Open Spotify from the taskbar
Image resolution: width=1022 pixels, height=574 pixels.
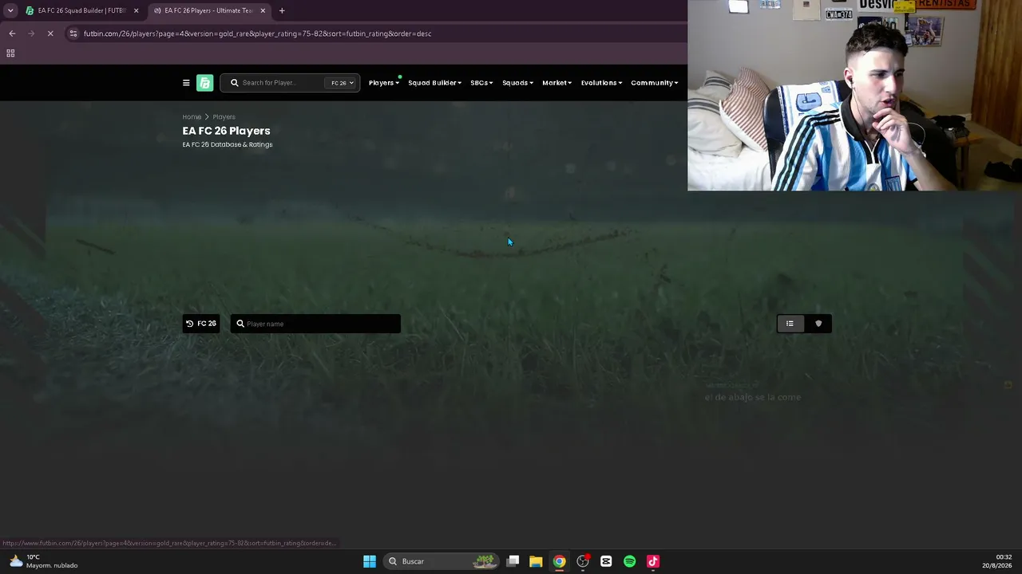pyautogui.click(x=630, y=561)
